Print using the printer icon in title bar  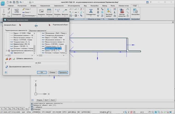tap(30, 2)
